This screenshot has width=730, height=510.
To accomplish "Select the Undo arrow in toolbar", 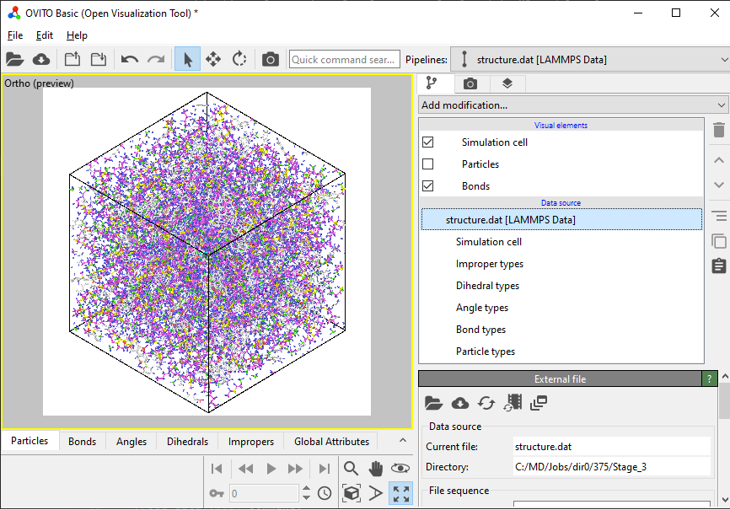I will 130,59.
